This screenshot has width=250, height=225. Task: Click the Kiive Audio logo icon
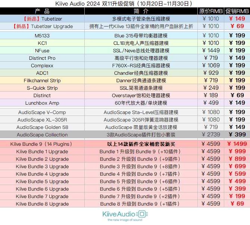141,214
